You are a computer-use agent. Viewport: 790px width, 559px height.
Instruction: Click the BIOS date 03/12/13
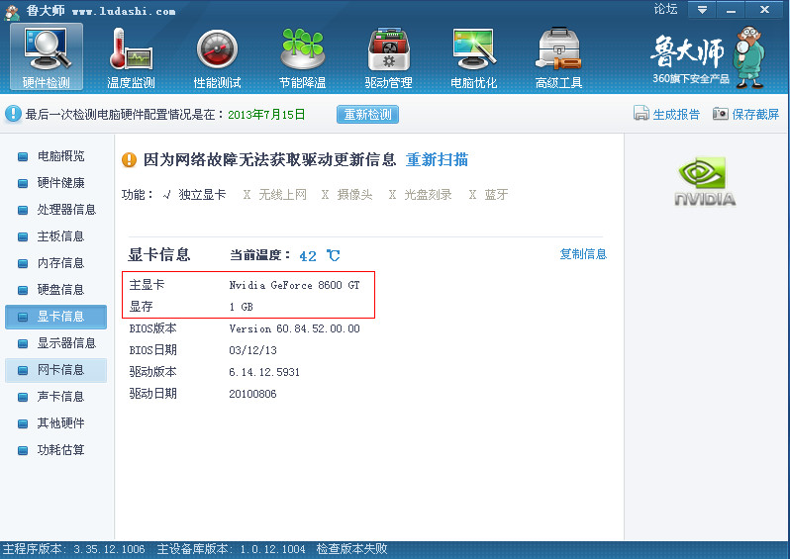tap(252, 350)
